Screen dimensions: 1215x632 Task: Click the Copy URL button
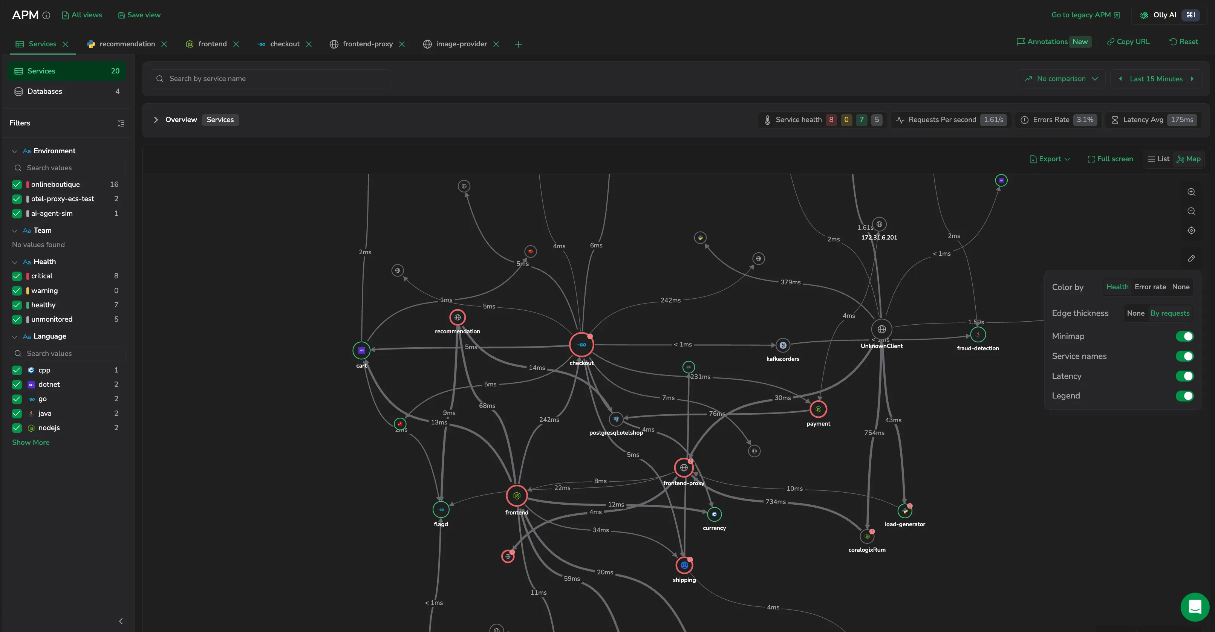pos(1128,41)
